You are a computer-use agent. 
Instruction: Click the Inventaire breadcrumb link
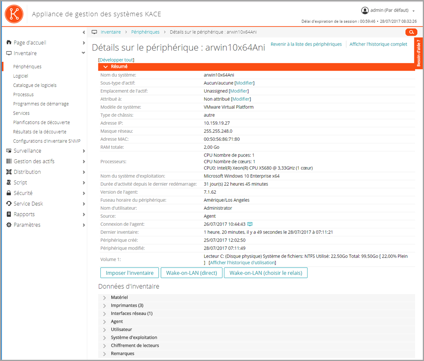click(x=110, y=32)
